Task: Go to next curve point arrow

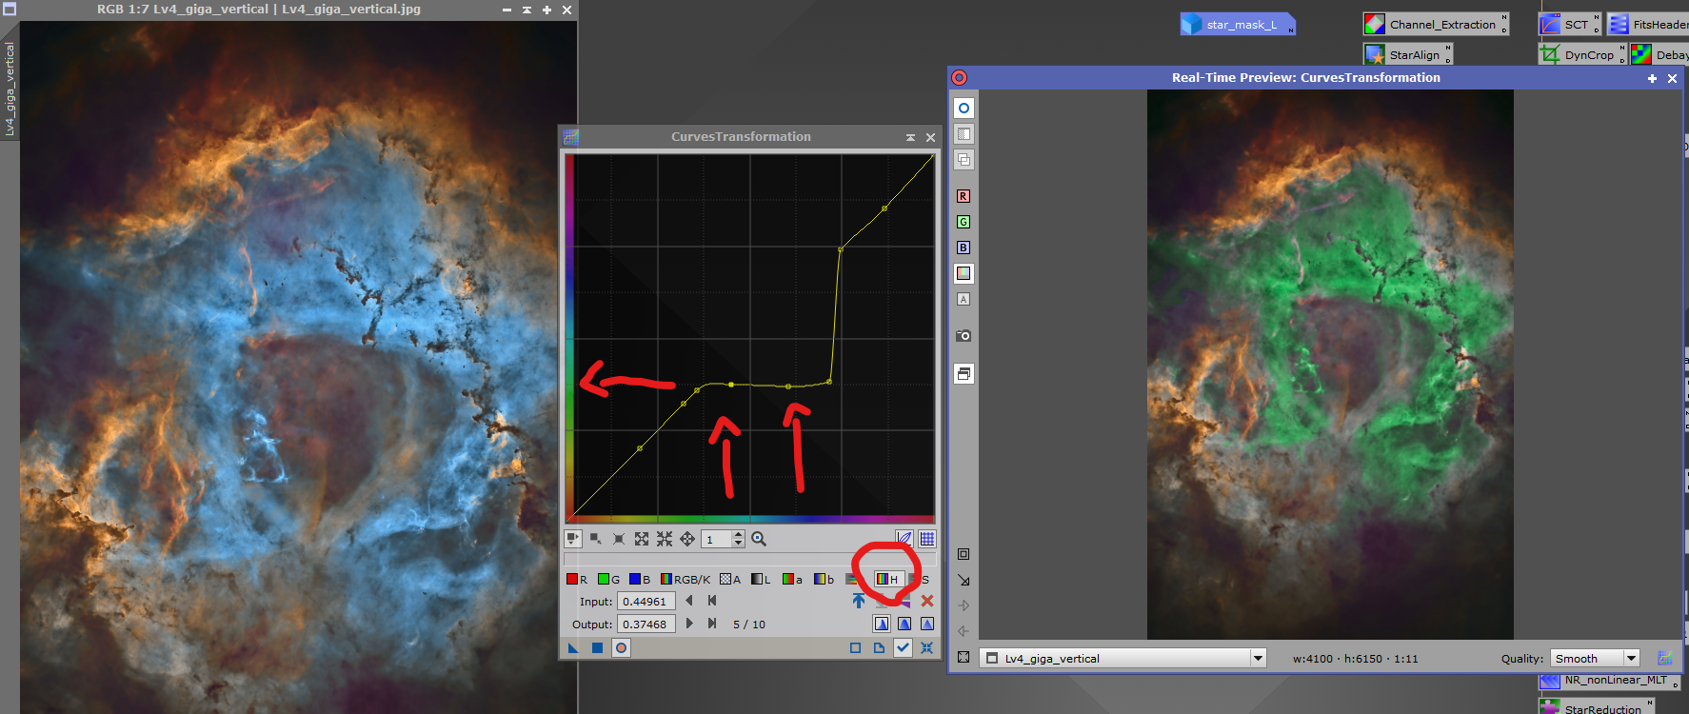Action: pos(689,624)
